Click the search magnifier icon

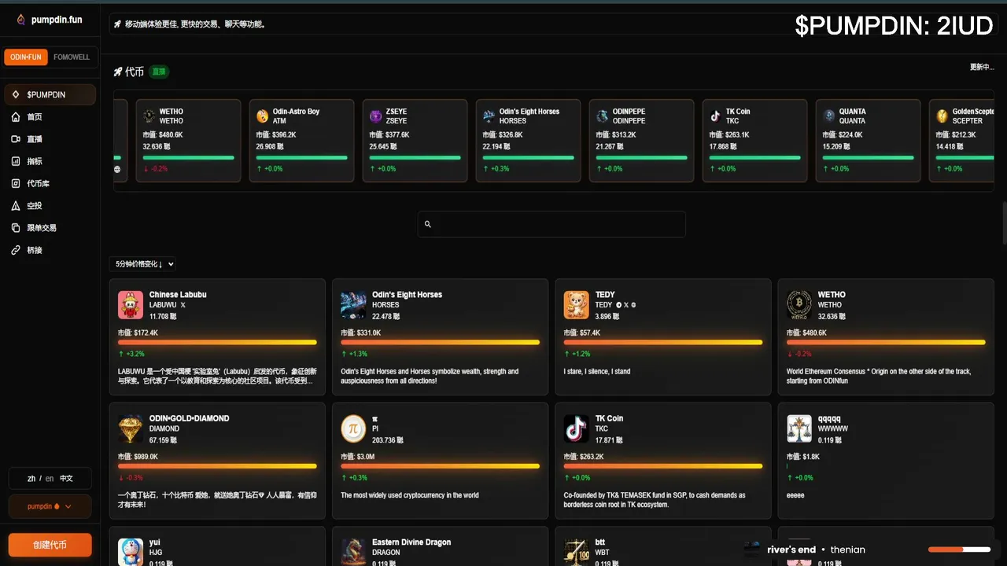tap(428, 224)
